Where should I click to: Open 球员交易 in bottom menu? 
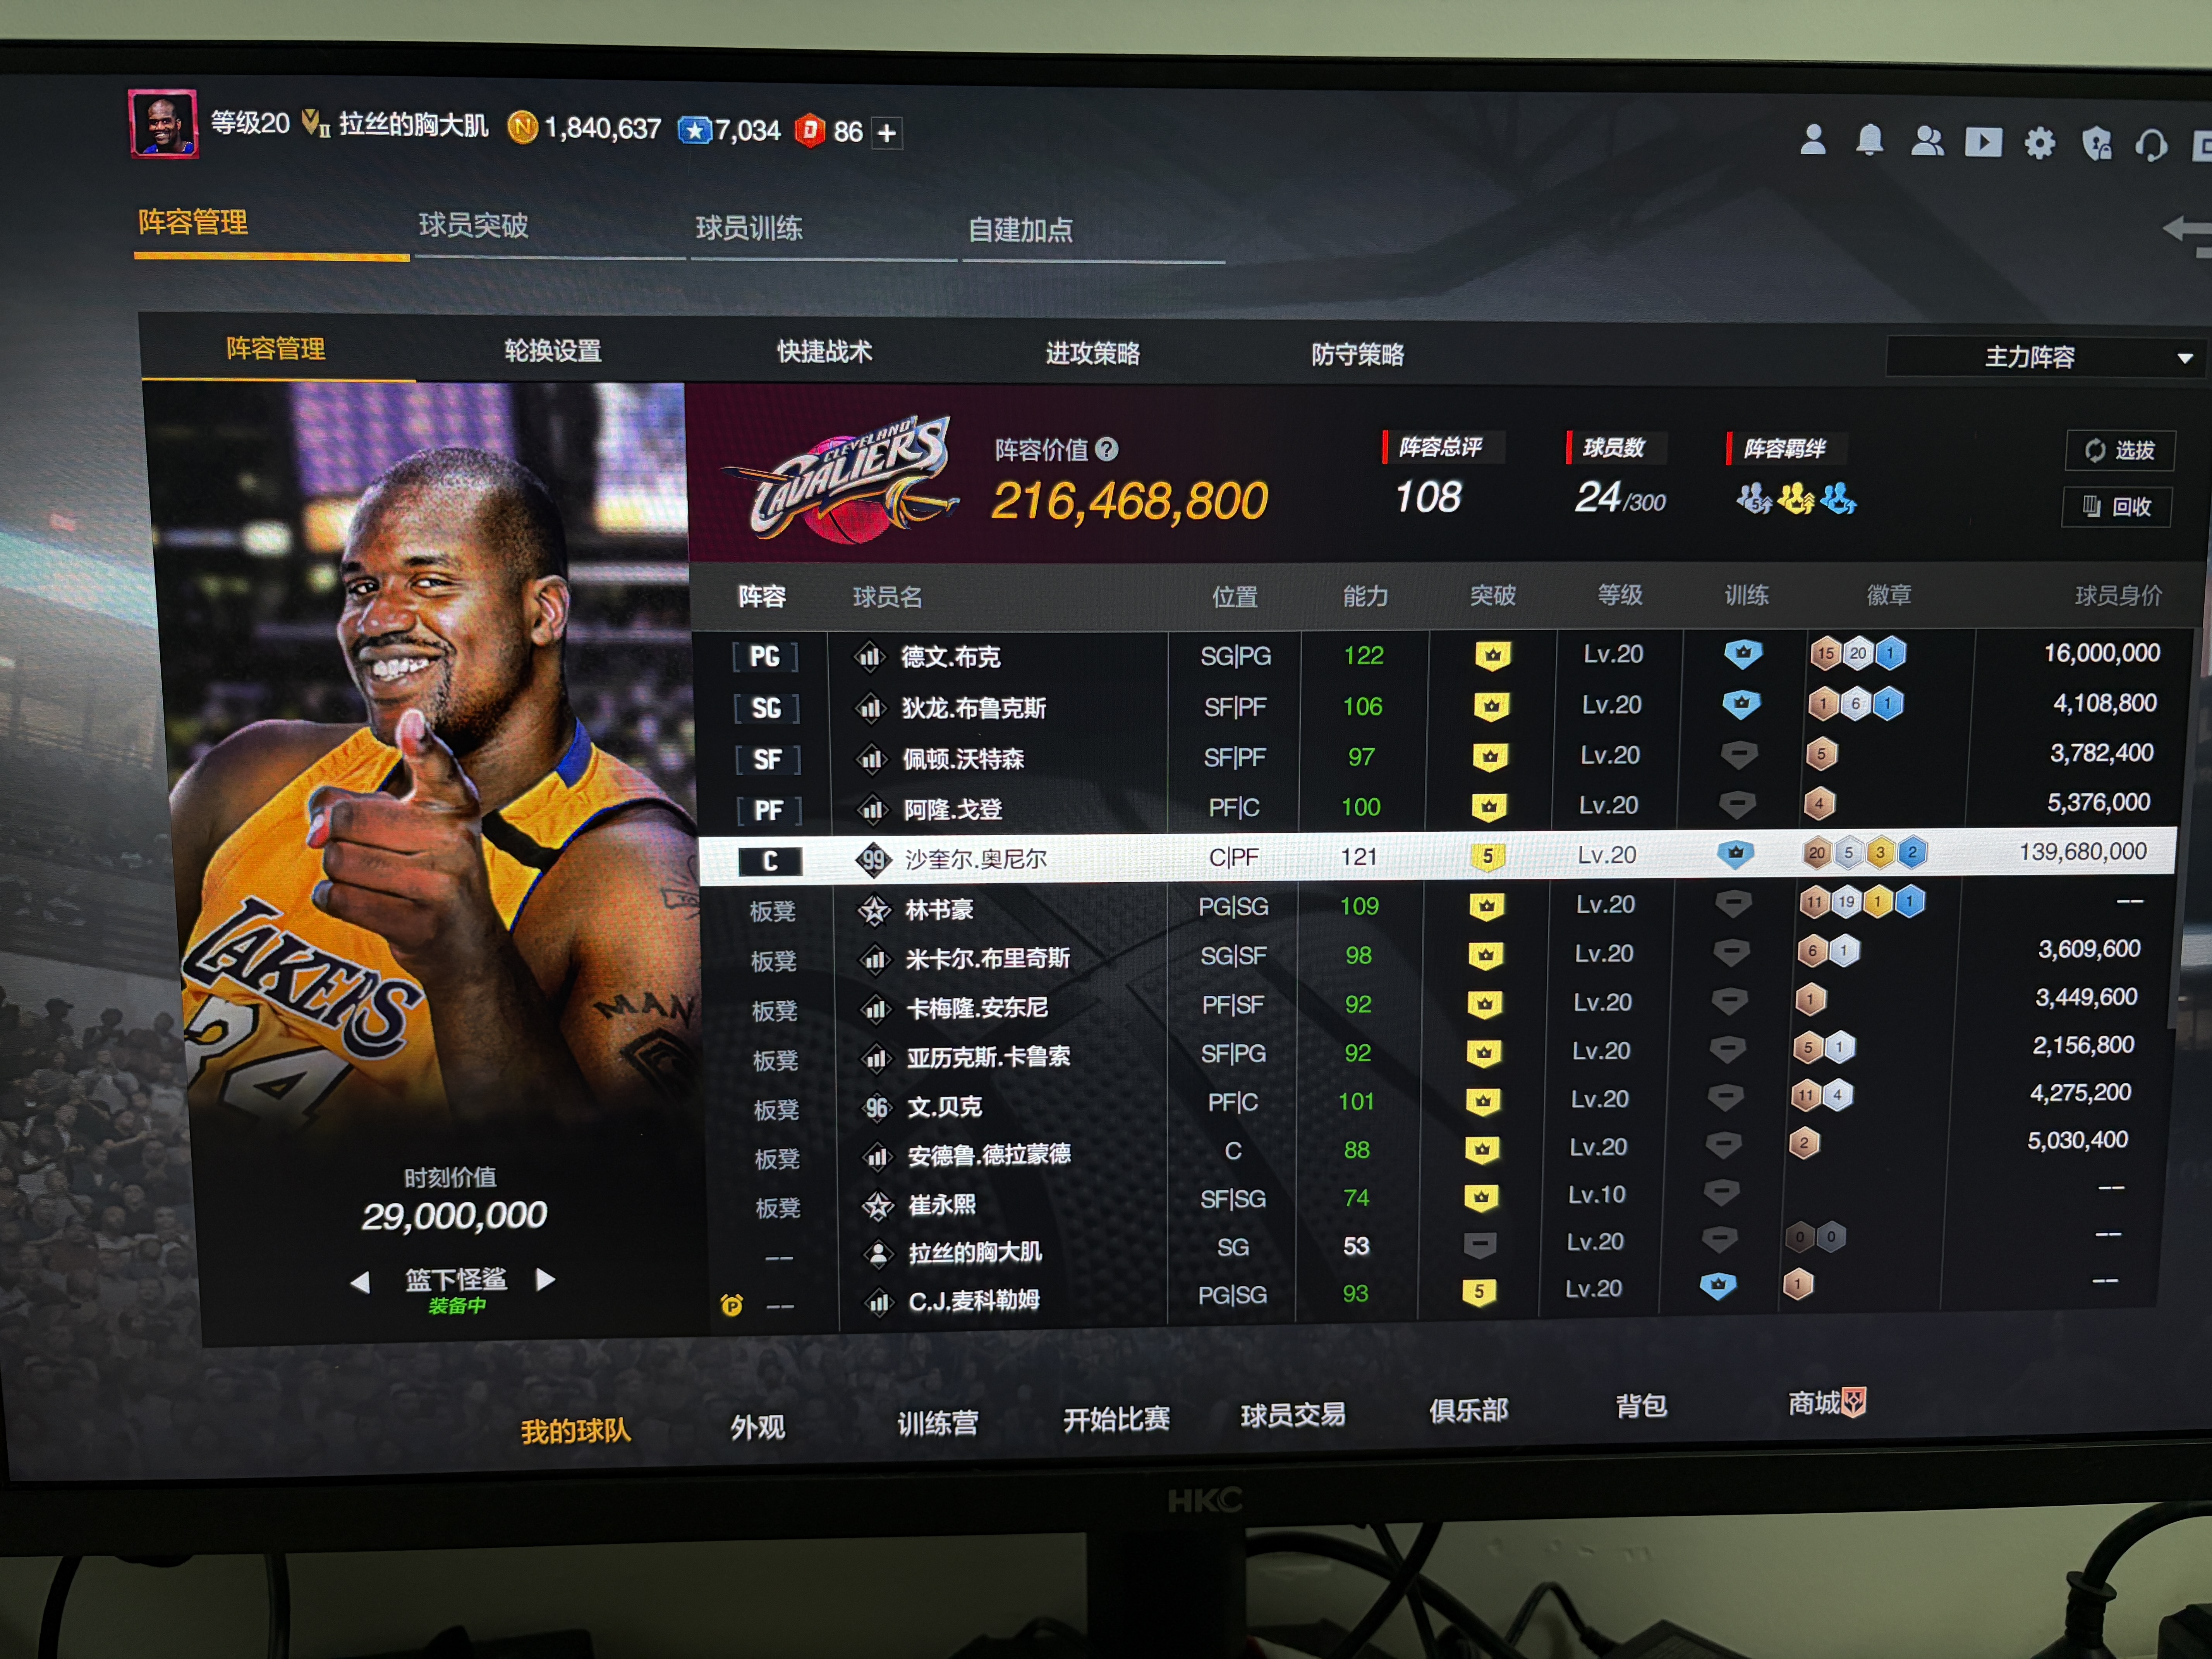tap(1293, 1415)
